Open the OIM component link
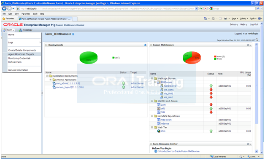This screenshot has height=160, width=265. (x=163, y=112)
